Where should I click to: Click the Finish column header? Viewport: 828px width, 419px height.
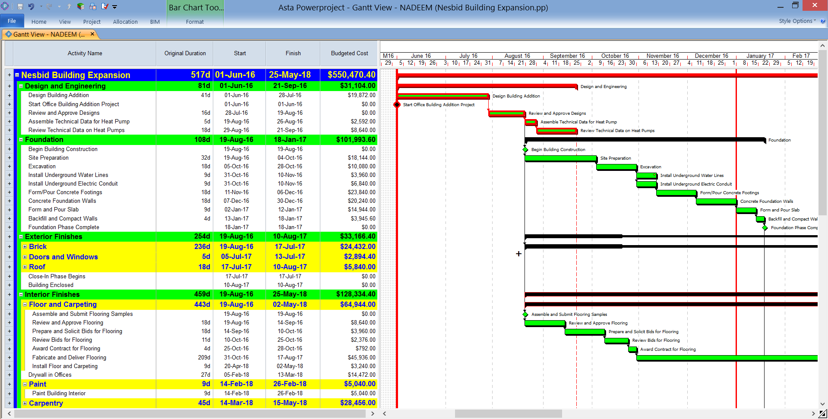click(x=293, y=53)
